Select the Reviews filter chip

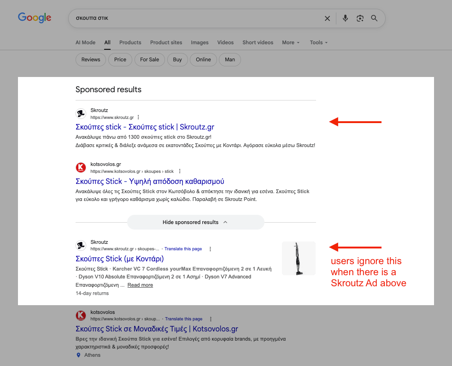coord(91,59)
